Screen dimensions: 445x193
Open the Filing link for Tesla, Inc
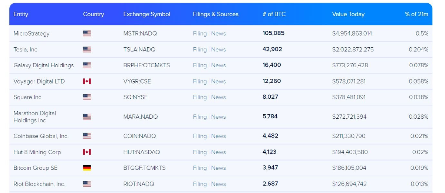point(200,49)
